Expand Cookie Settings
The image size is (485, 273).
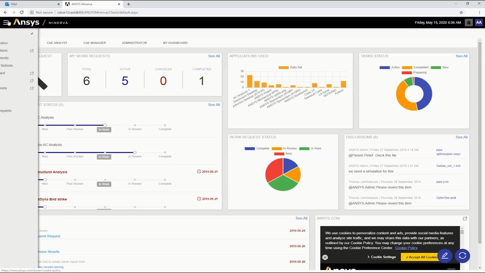point(382,257)
